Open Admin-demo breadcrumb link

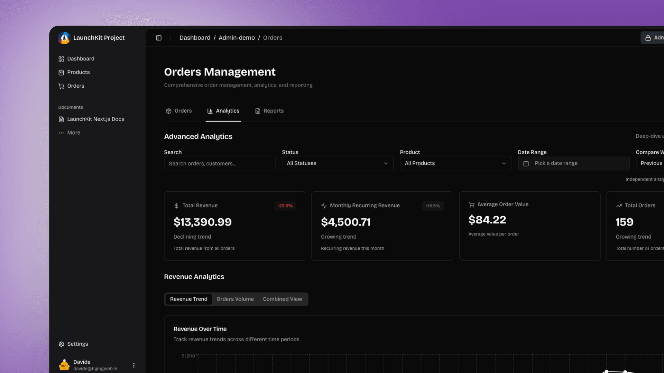pos(237,38)
